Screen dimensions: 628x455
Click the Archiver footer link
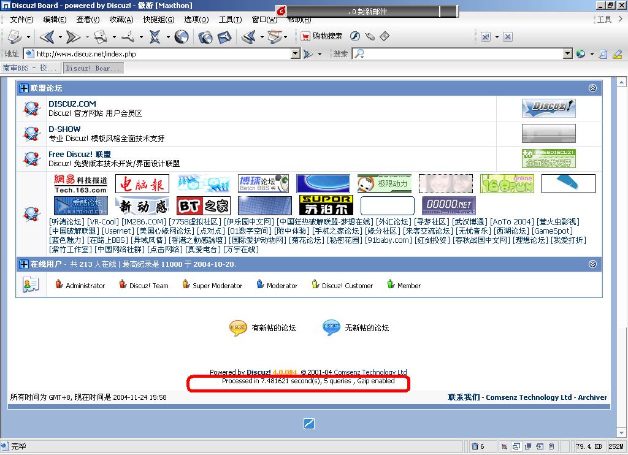[x=592, y=397]
